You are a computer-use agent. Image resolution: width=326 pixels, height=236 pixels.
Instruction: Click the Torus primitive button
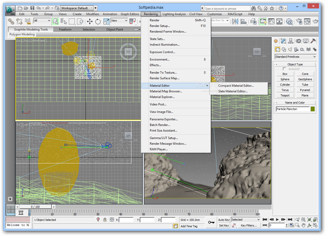pyautogui.click(x=285, y=90)
